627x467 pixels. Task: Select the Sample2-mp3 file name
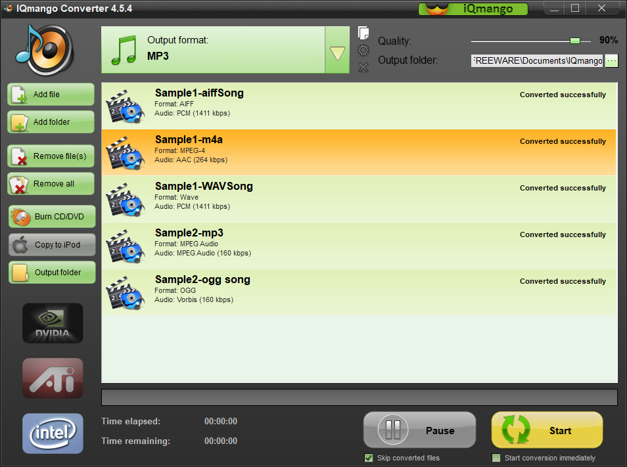pos(189,233)
